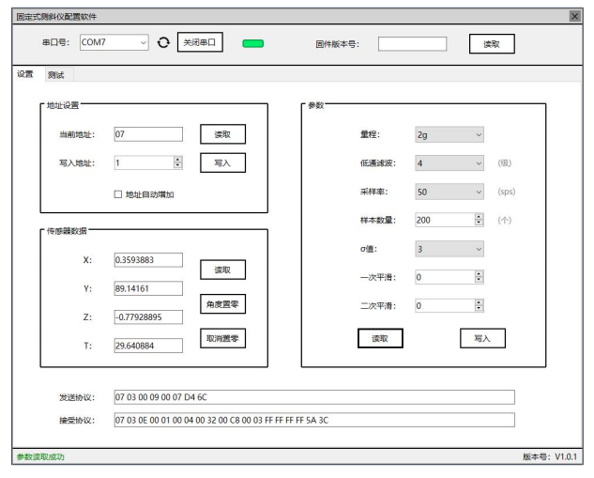Click the 样本数量 spinner control
594x478 pixels.
[x=480, y=220]
